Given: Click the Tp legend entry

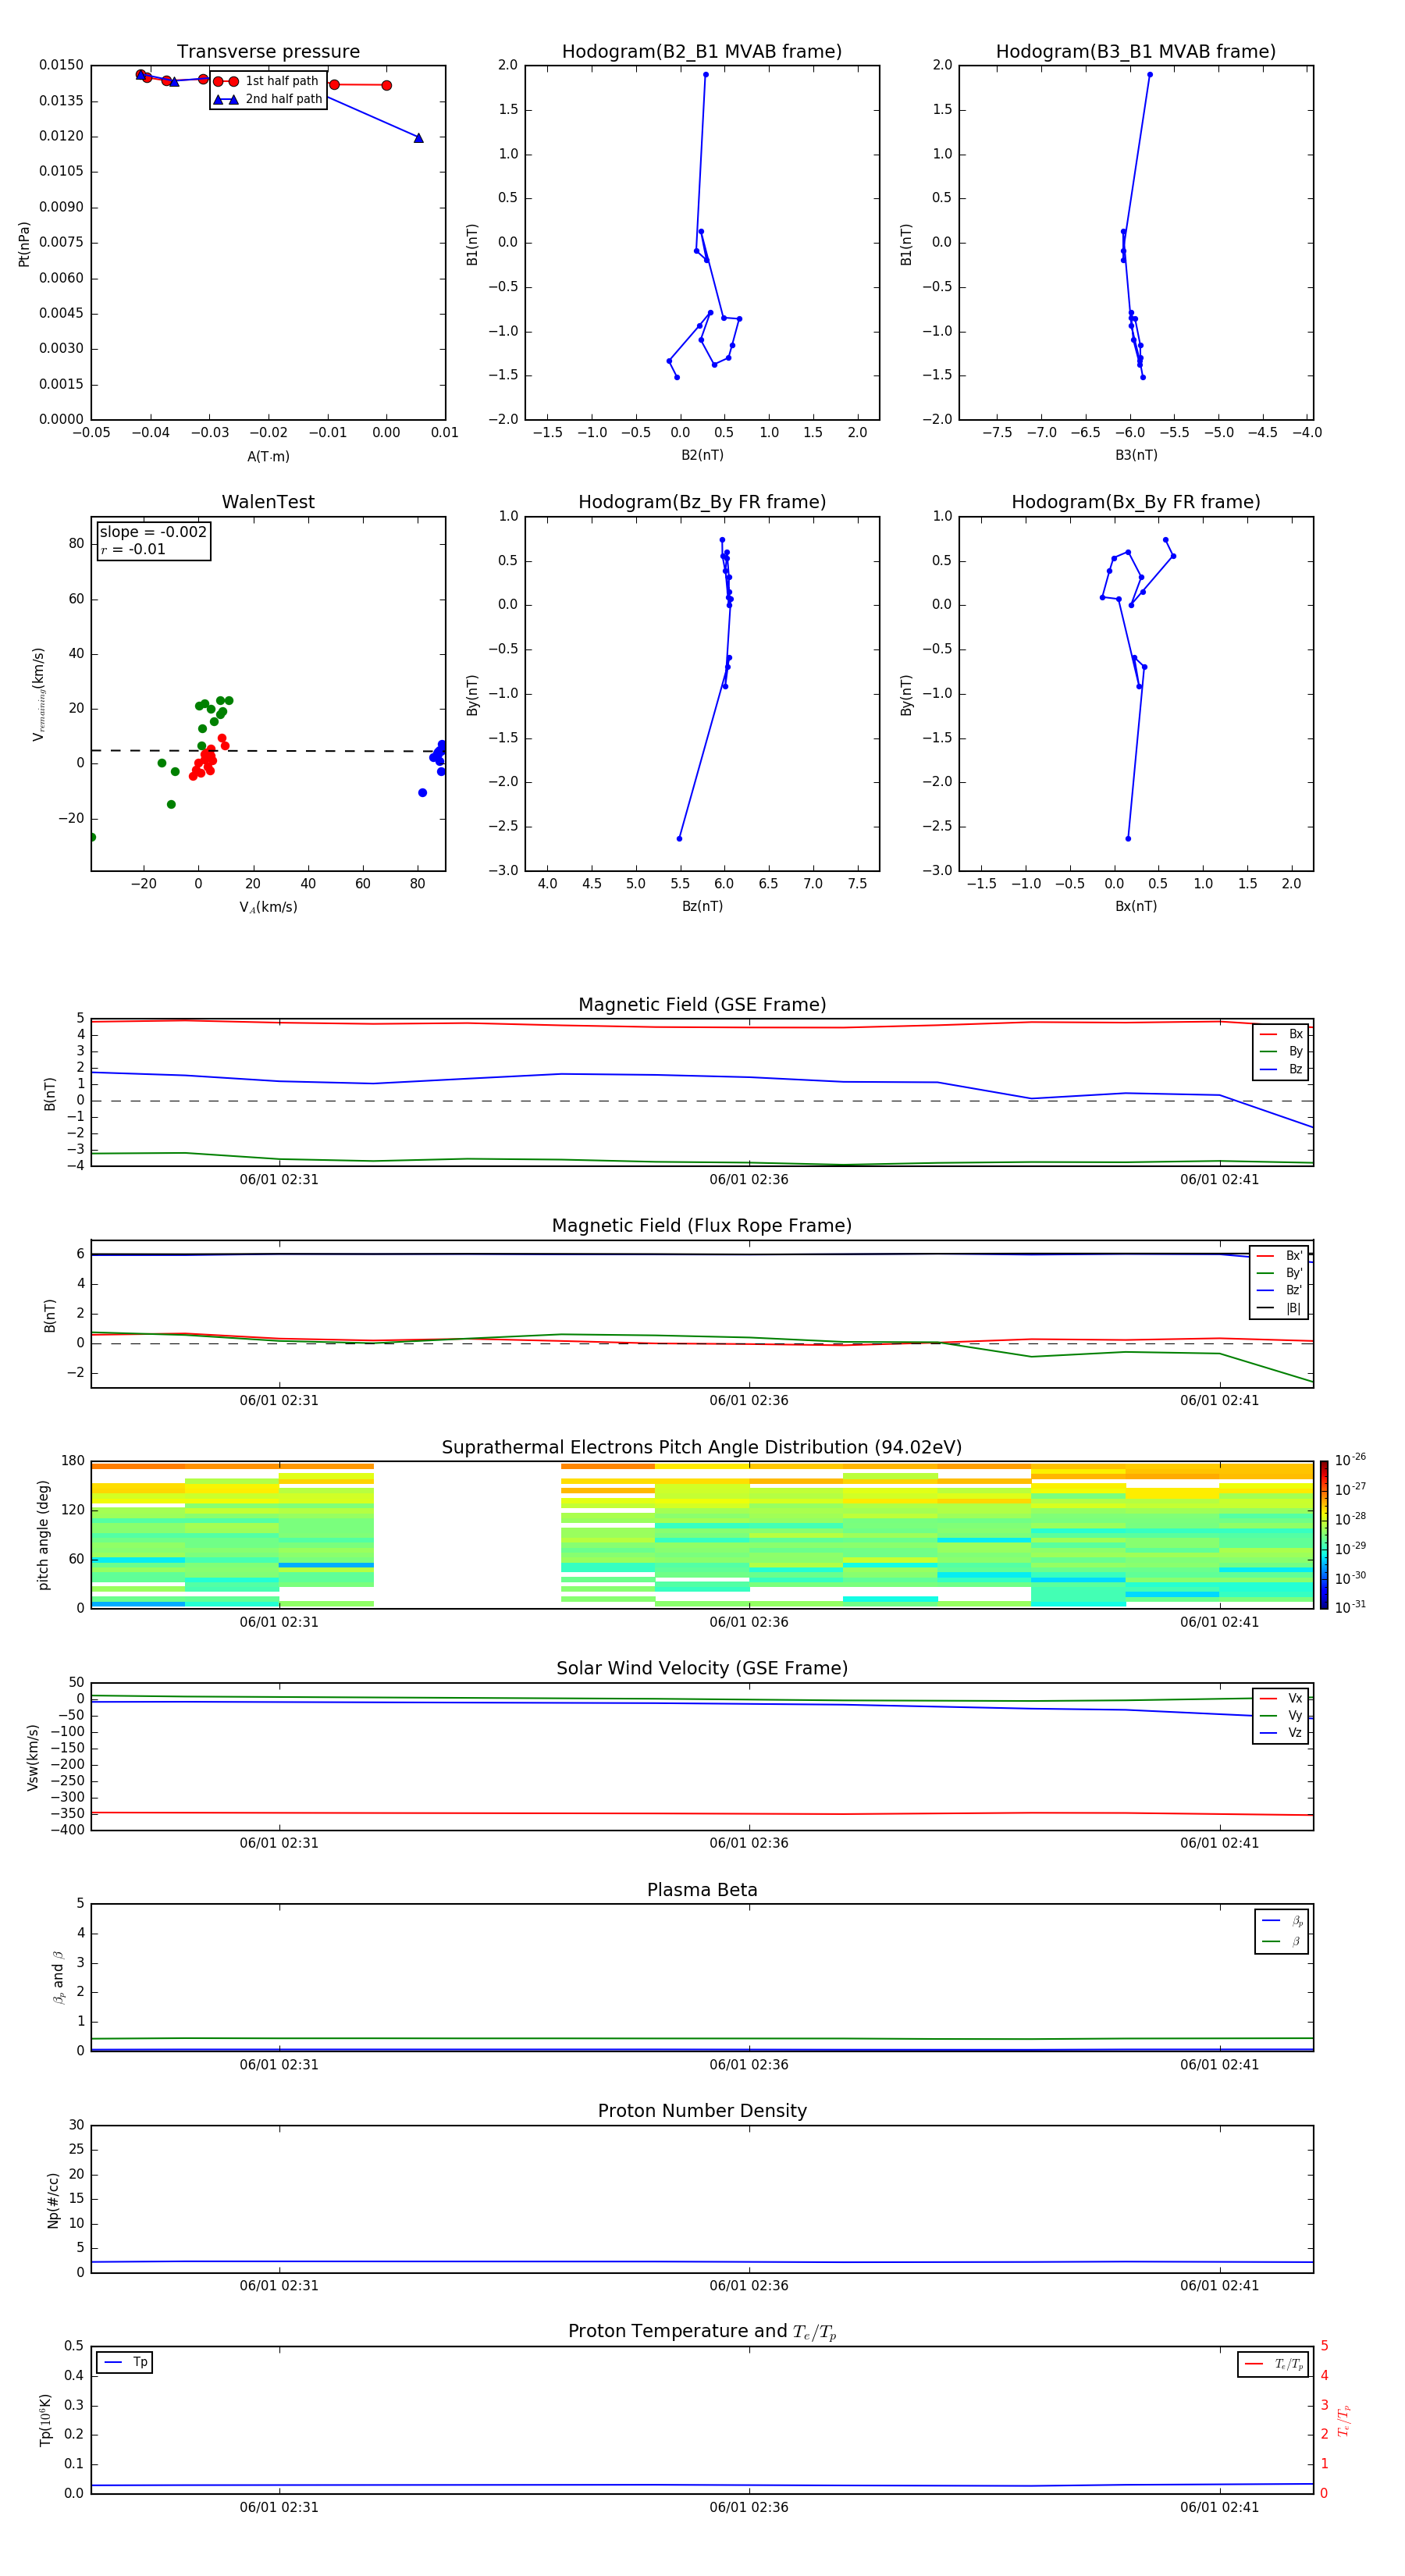Looking at the screenshot, I should pyautogui.click(x=124, y=2362).
